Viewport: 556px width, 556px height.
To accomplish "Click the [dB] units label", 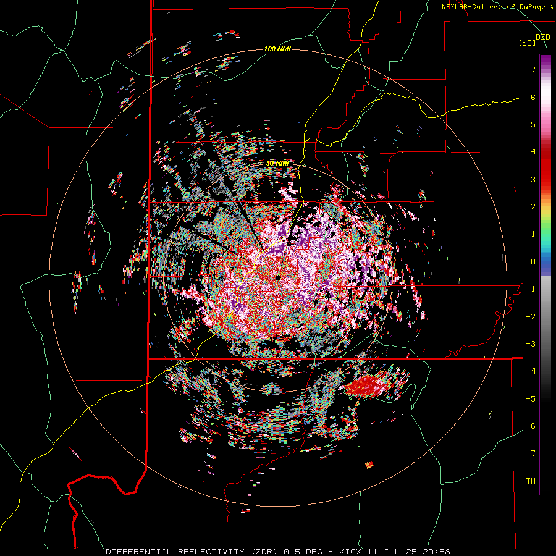I will (527, 43).
